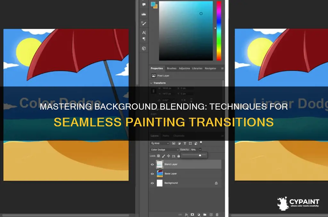Open the 3D panel cube icon
The height and width of the screenshot is (217, 328).
point(144,49)
